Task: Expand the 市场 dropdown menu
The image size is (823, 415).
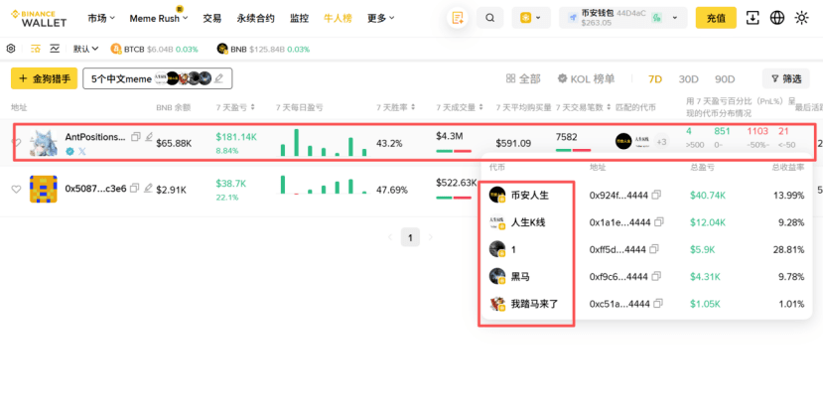Action: click(101, 18)
